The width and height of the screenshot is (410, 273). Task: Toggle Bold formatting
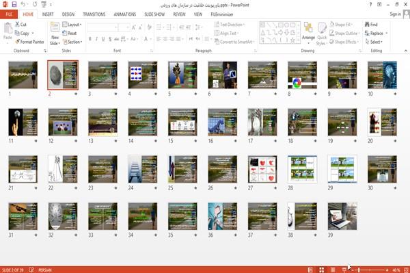[x=90, y=39]
